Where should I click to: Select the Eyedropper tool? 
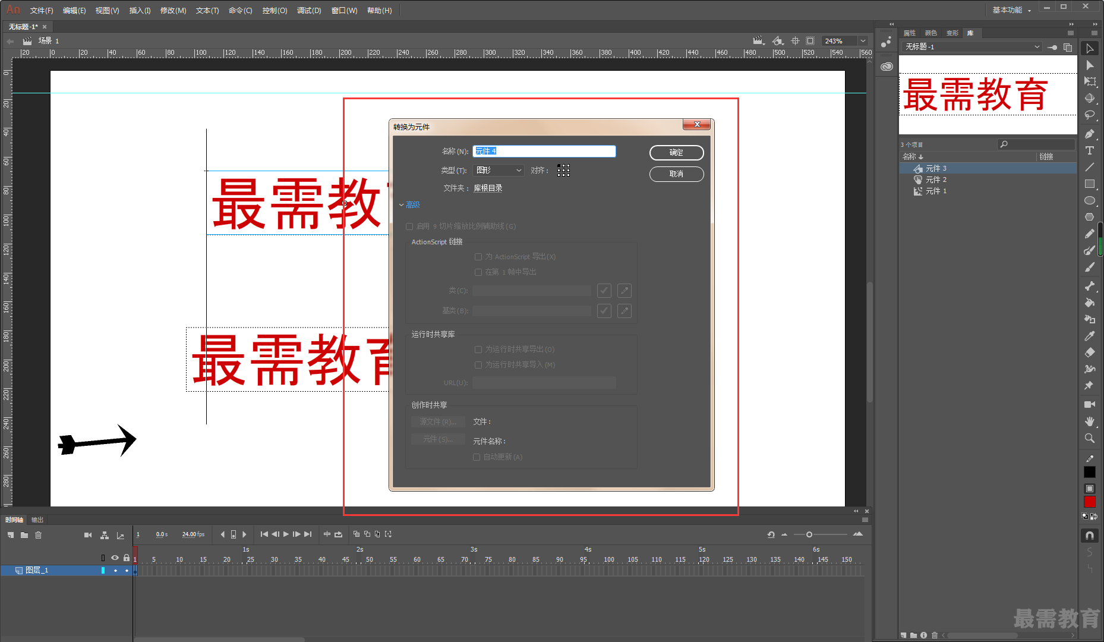[x=1090, y=336]
